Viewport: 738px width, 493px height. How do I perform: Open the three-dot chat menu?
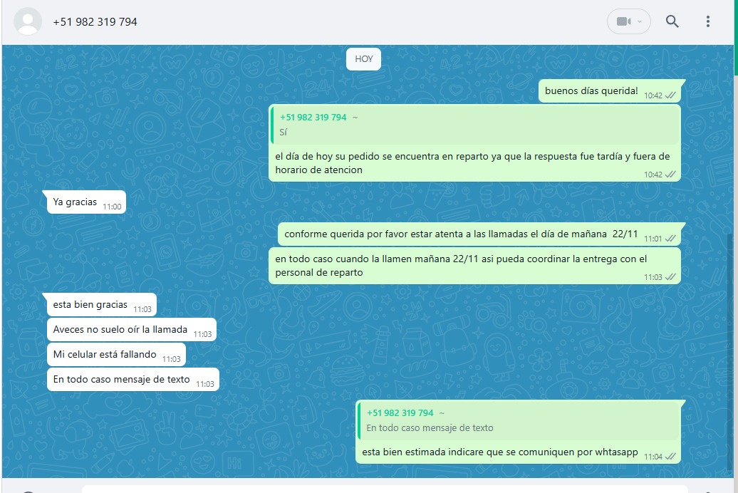pyautogui.click(x=707, y=21)
